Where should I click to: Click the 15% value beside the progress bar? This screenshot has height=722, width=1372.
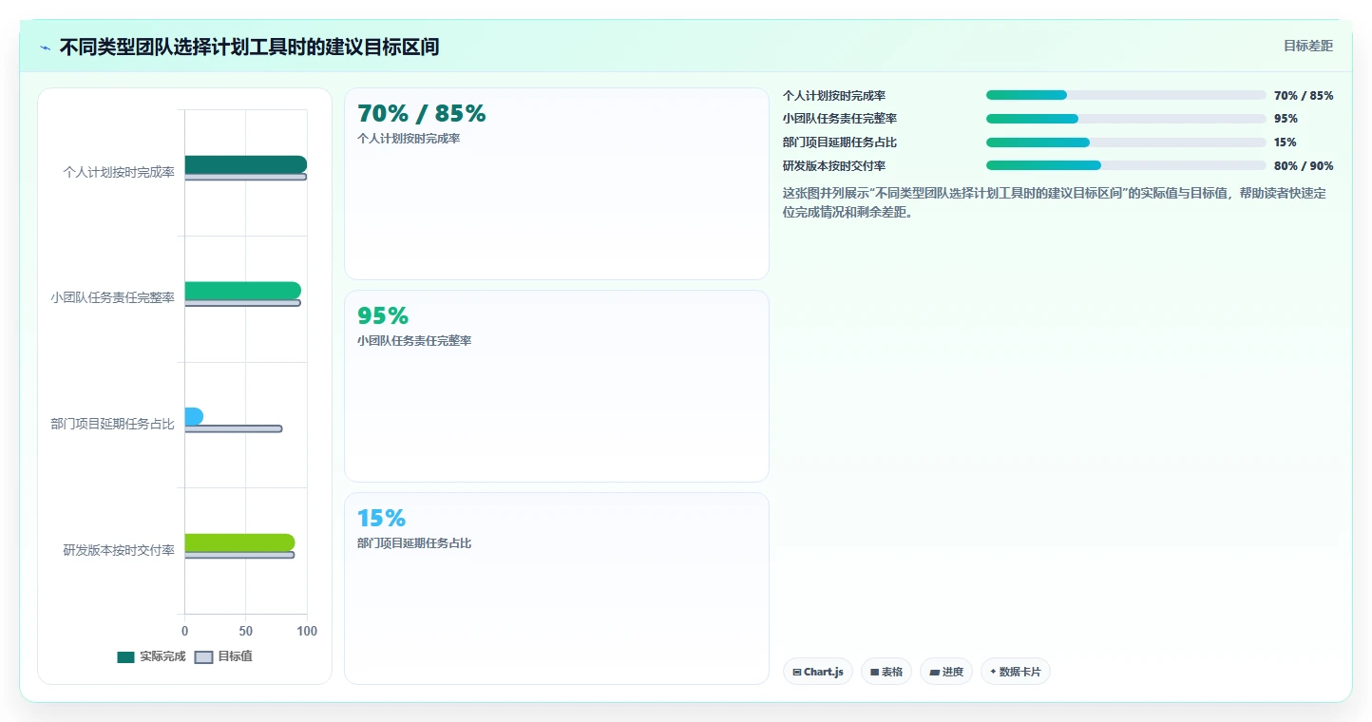click(x=1286, y=142)
